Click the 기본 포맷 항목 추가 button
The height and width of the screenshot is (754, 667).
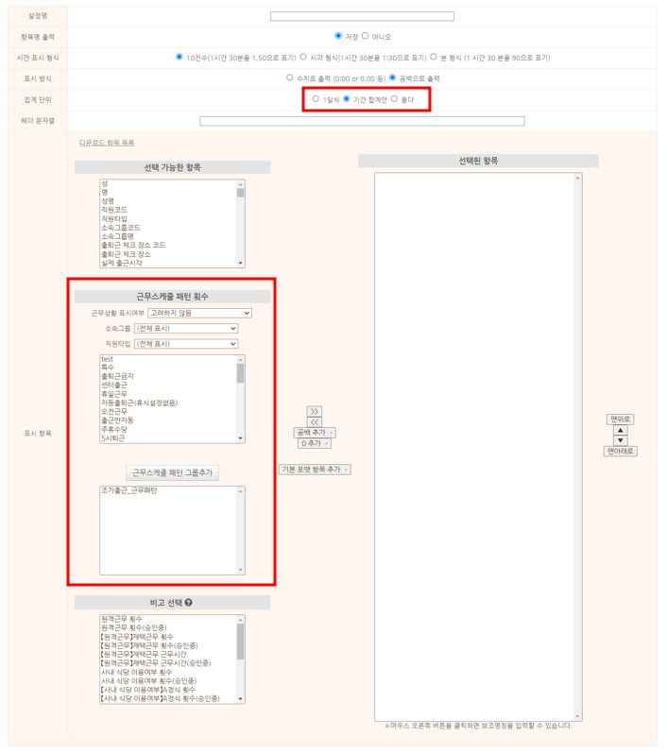pyautogui.click(x=315, y=470)
